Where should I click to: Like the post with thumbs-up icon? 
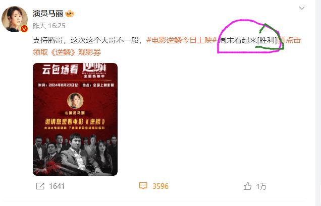tap(247, 186)
